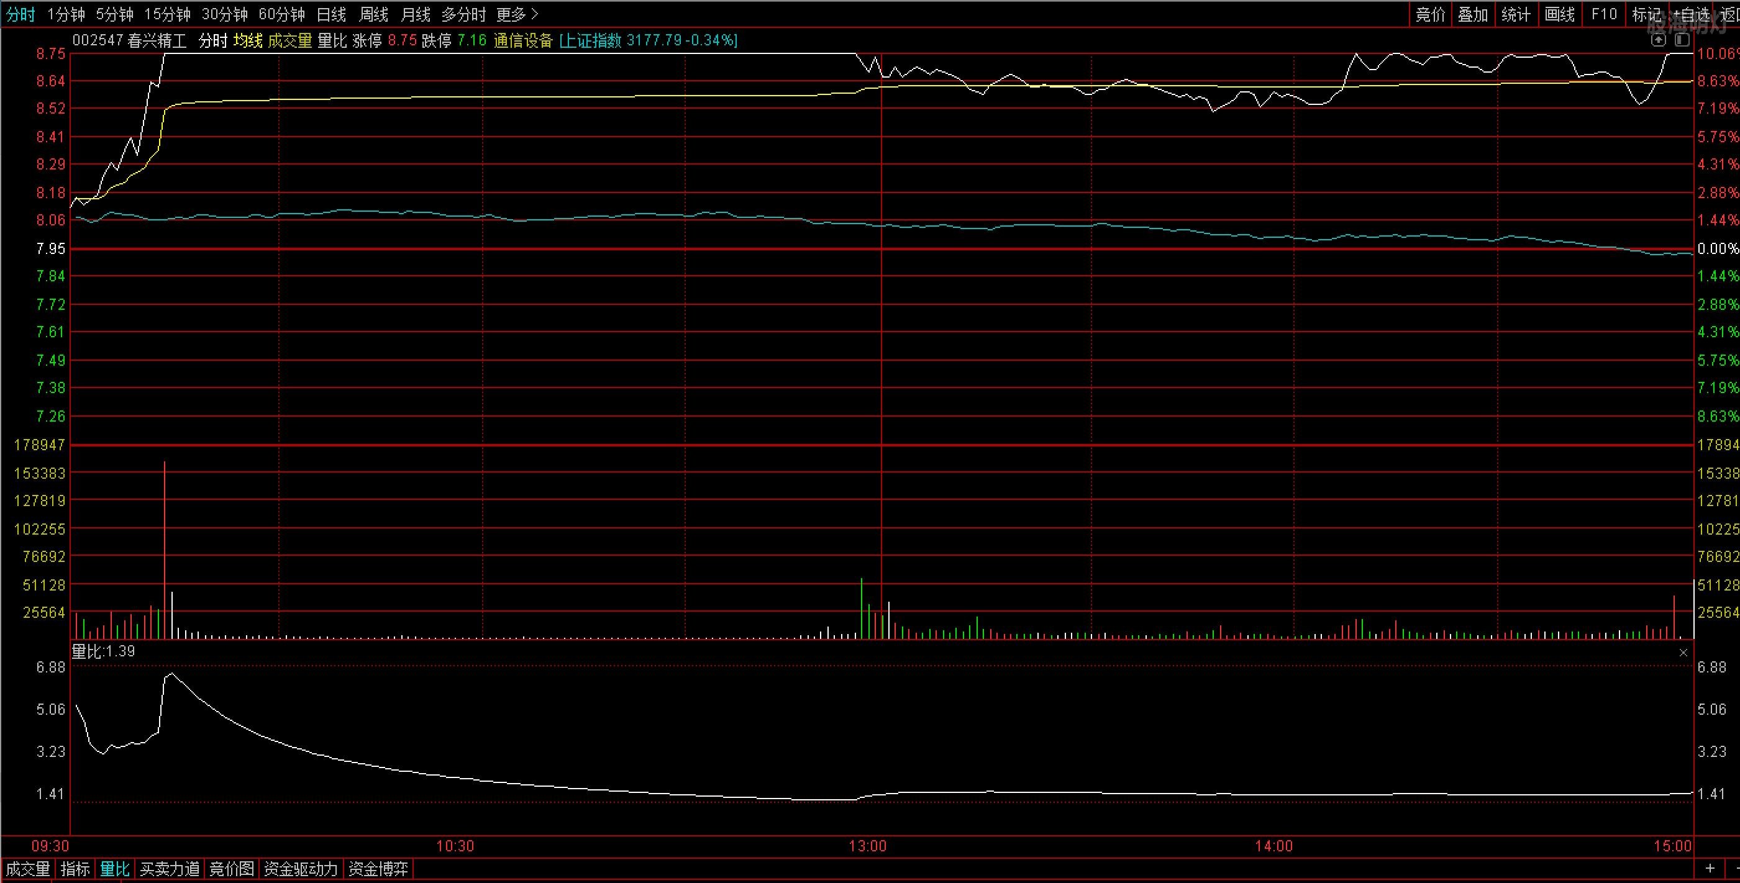Select the 15分钟 period tab

pos(168,14)
